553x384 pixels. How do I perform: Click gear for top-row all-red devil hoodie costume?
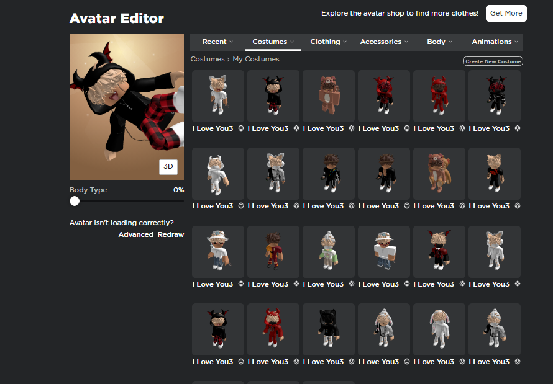462,128
